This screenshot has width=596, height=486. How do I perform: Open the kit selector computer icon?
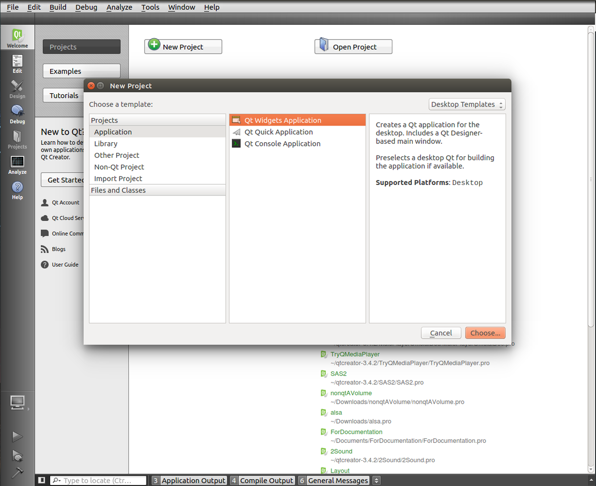tap(17, 403)
